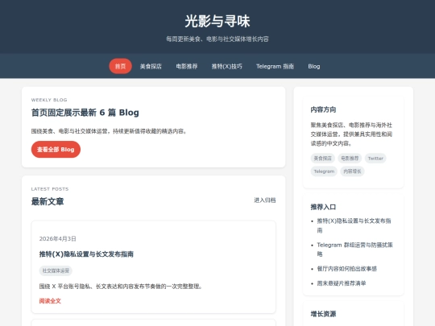435x326 pixels.
Task: Click the post date 2026年4月3日
Action: (58, 239)
